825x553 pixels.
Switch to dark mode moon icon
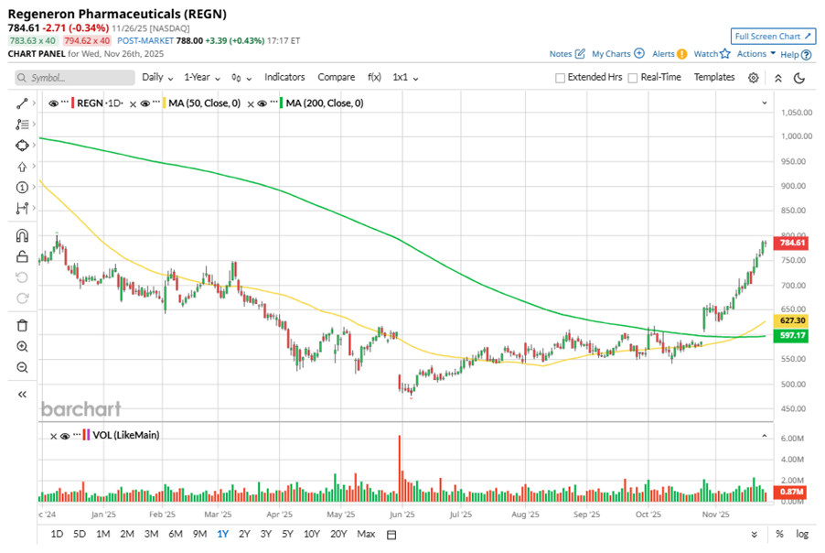(799, 78)
